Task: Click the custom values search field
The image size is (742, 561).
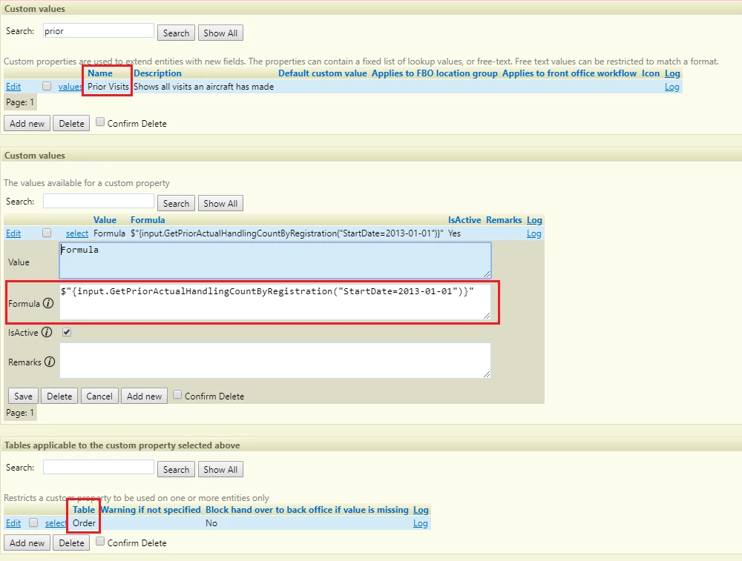Action: (99, 202)
